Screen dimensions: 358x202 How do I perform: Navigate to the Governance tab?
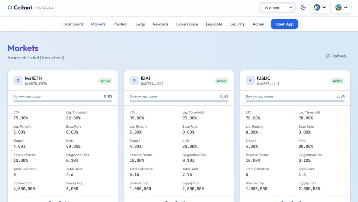click(x=187, y=24)
